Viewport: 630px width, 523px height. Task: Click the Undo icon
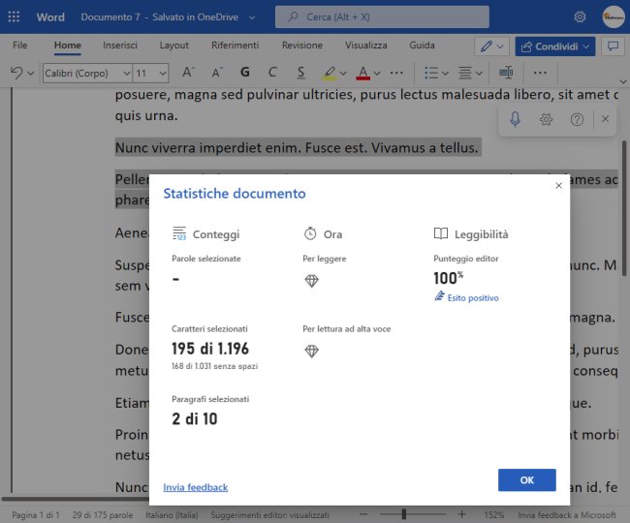click(x=16, y=73)
